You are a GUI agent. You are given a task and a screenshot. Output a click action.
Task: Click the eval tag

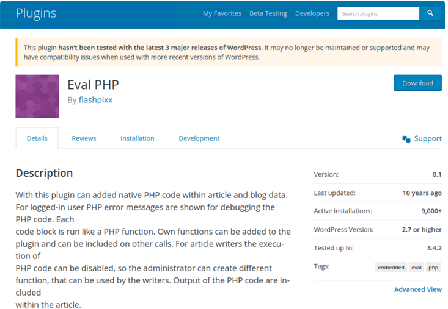click(x=416, y=268)
